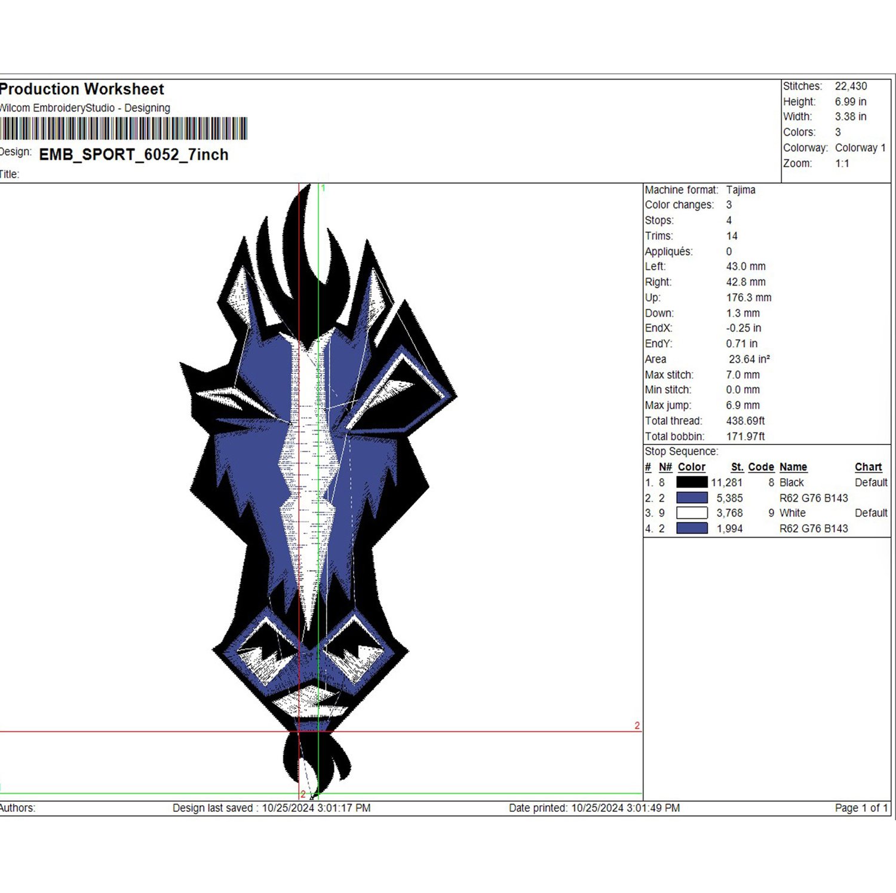
Task: Click the stitches value 22,430
Action: click(x=851, y=86)
